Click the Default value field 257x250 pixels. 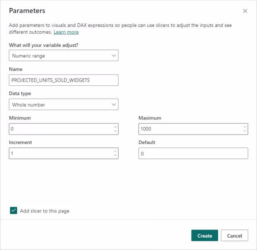193,153
